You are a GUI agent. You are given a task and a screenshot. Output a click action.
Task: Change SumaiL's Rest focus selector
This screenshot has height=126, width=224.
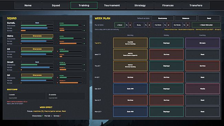37,23
